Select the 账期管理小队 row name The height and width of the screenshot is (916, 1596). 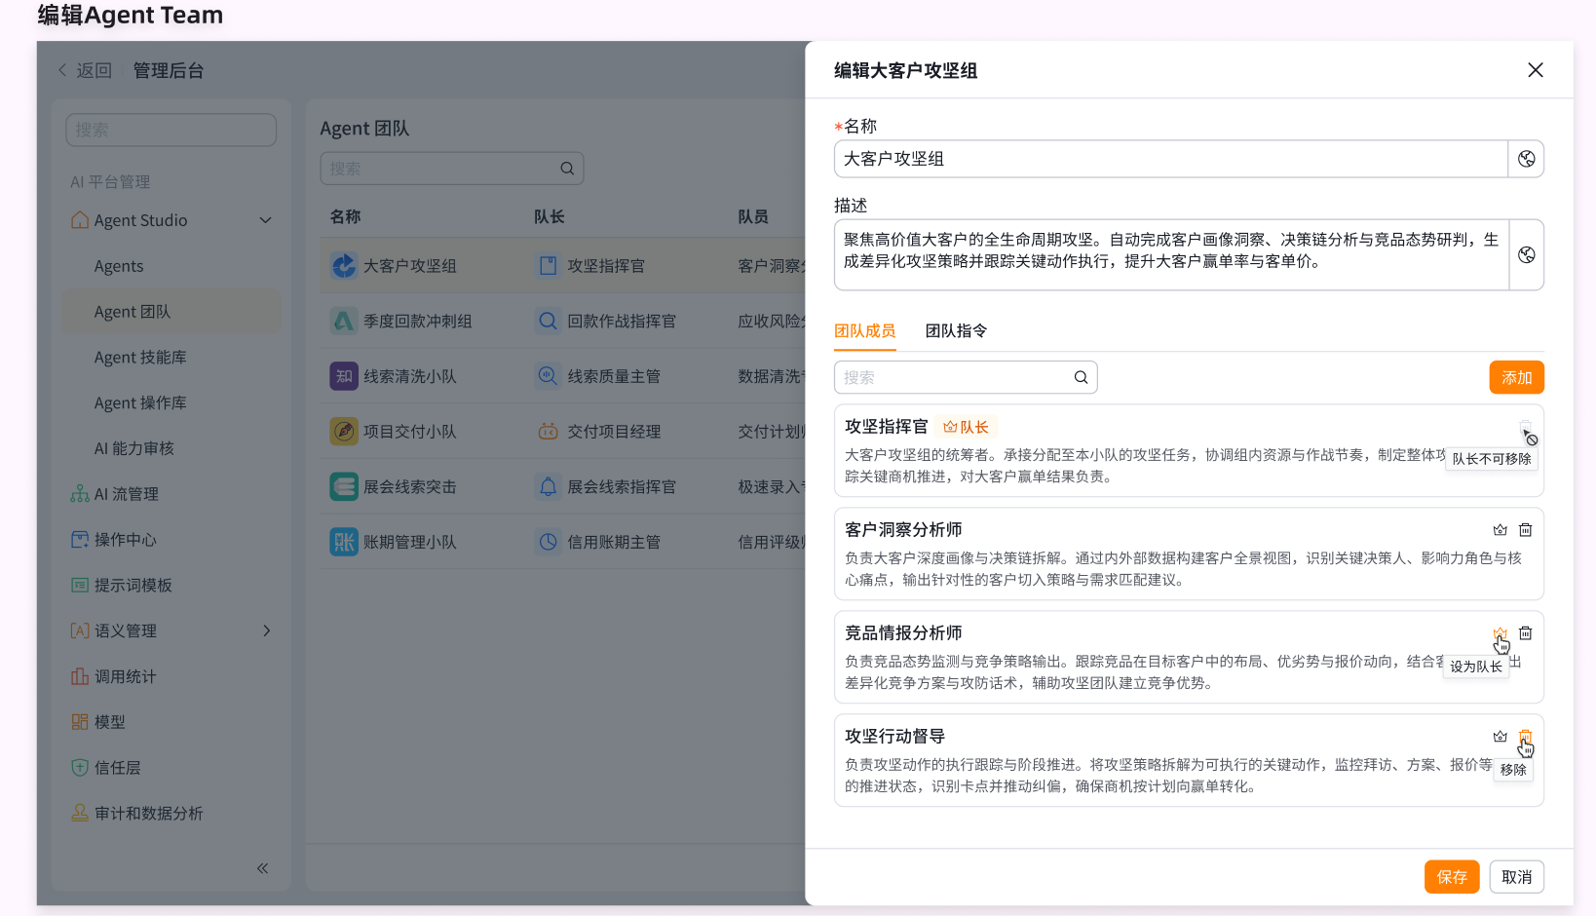point(410,542)
